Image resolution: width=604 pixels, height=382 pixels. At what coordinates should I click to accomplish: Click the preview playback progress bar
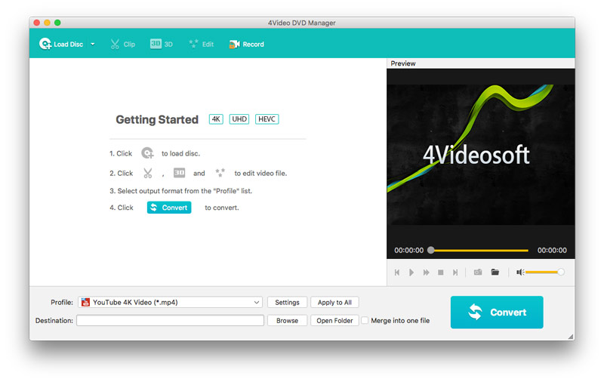[x=479, y=250]
